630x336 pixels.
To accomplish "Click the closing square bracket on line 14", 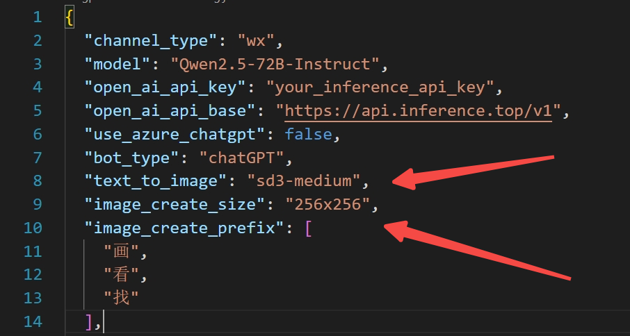I will pyautogui.click(x=89, y=321).
